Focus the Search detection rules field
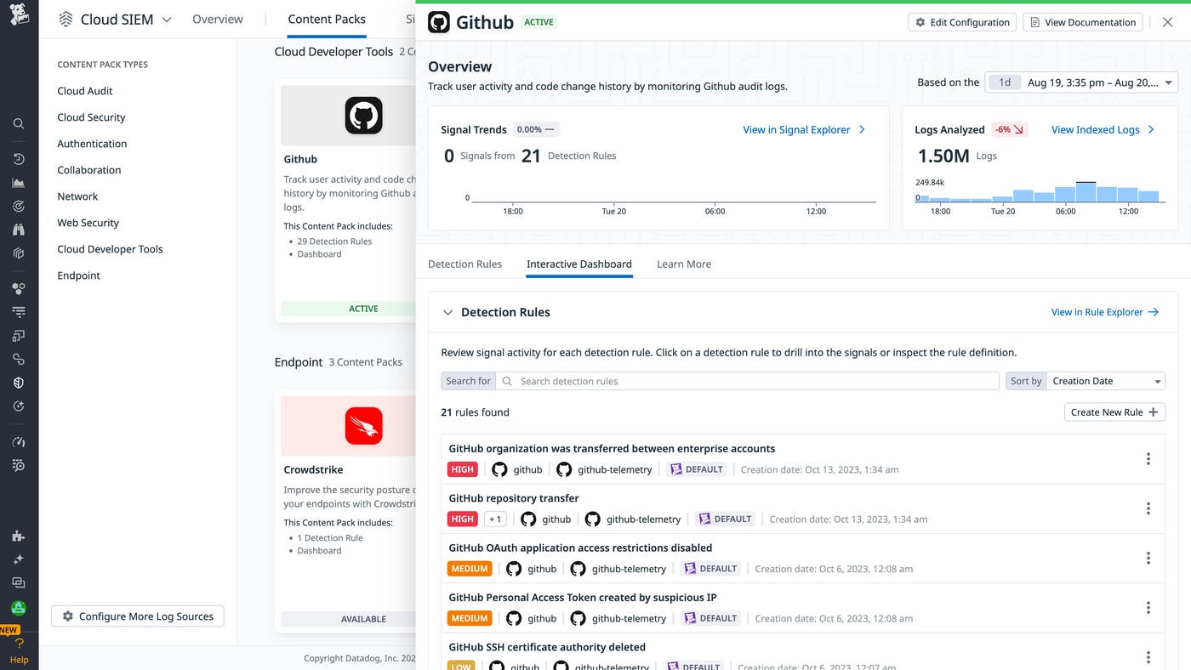The width and height of the screenshot is (1191, 670). click(x=748, y=381)
